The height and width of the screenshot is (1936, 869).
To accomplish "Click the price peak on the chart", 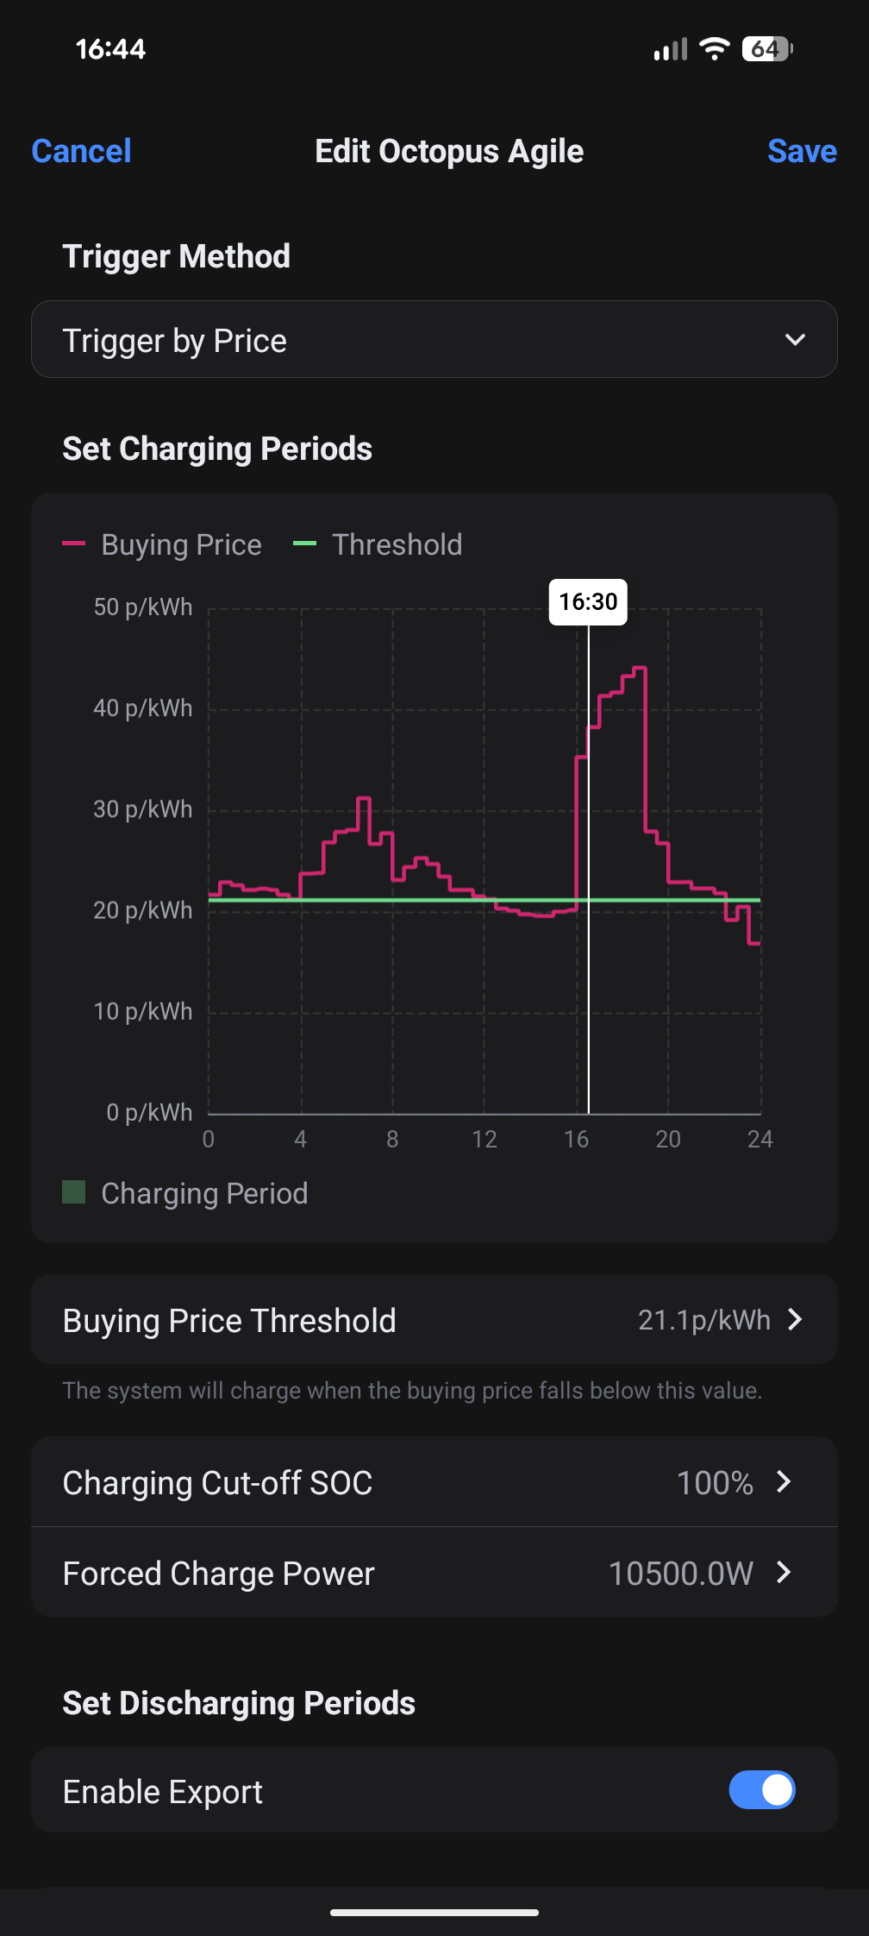I will [x=639, y=668].
